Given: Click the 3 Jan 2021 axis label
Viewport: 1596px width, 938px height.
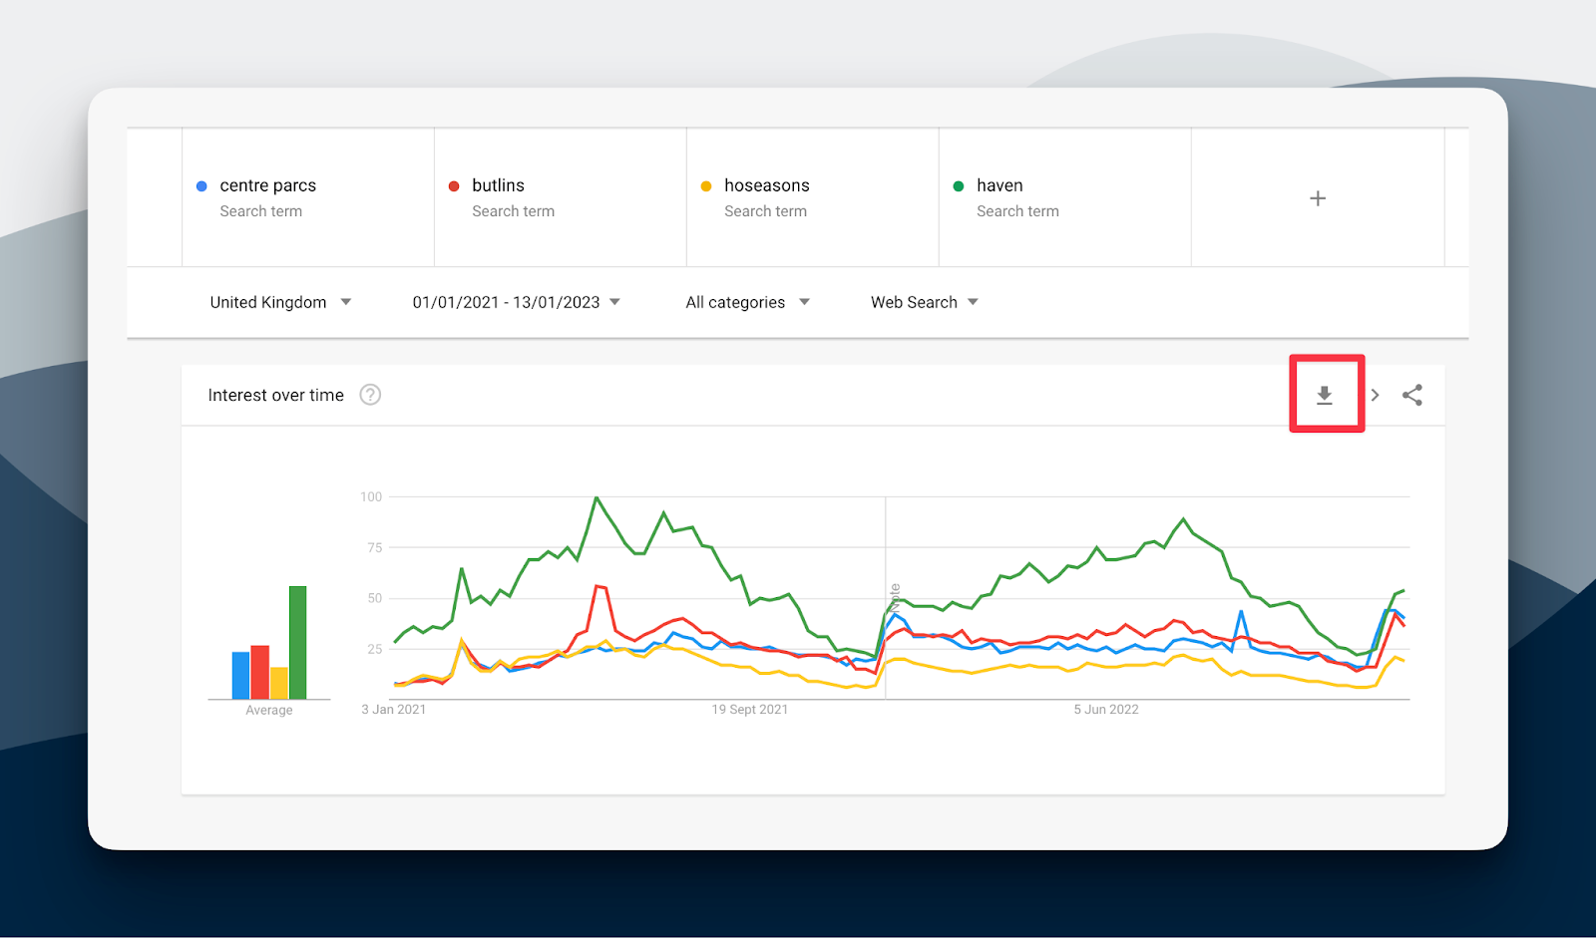Looking at the screenshot, I should (x=394, y=710).
